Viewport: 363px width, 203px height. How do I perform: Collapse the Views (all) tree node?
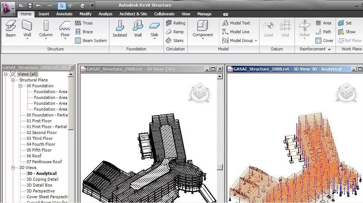pos(5,74)
